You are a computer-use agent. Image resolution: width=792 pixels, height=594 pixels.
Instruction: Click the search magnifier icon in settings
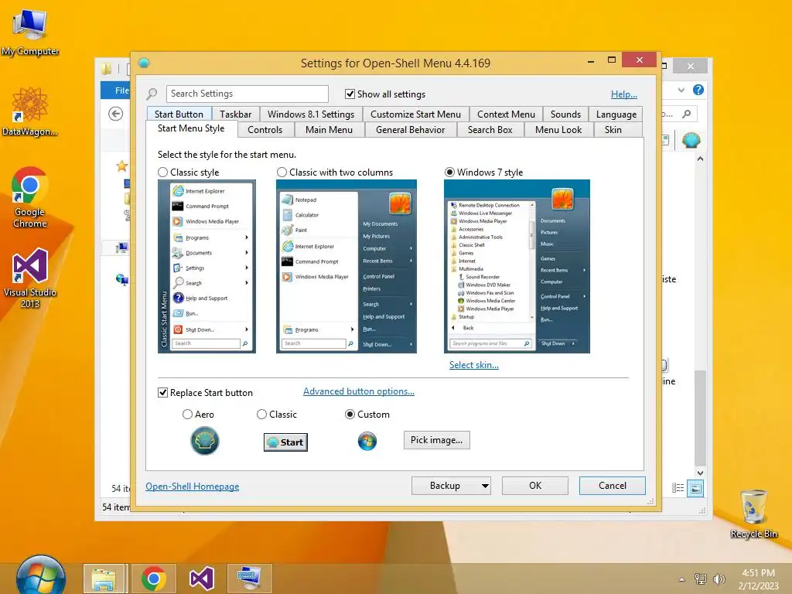coord(152,94)
